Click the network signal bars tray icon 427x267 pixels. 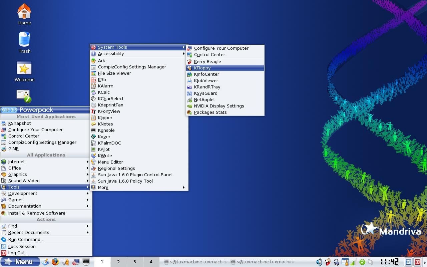coord(353,262)
